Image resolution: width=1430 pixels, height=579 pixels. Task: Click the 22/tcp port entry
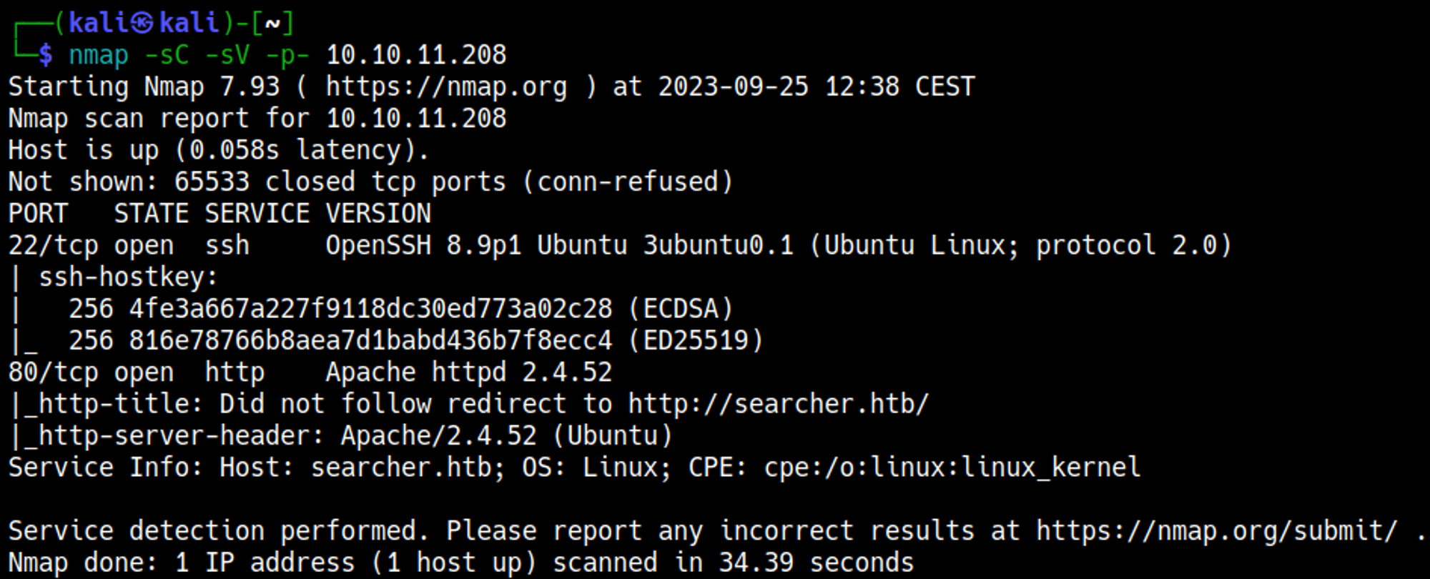[52, 245]
